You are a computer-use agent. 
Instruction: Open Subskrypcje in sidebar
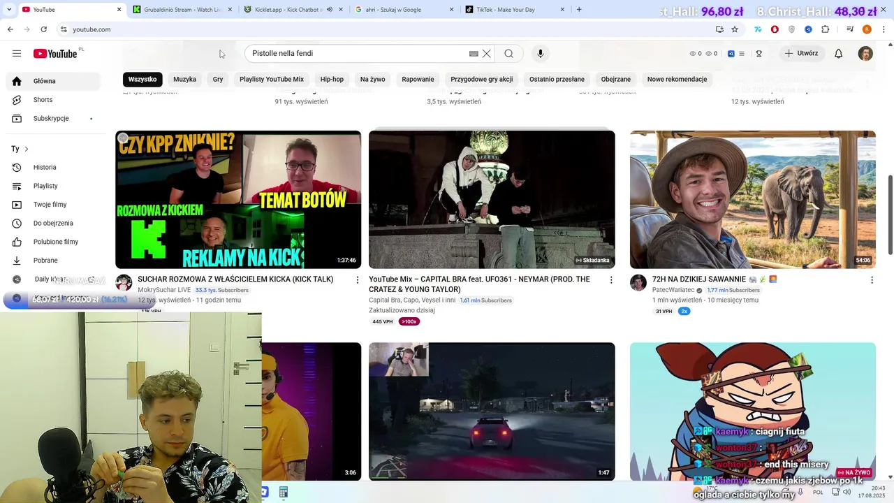click(x=53, y=119)
